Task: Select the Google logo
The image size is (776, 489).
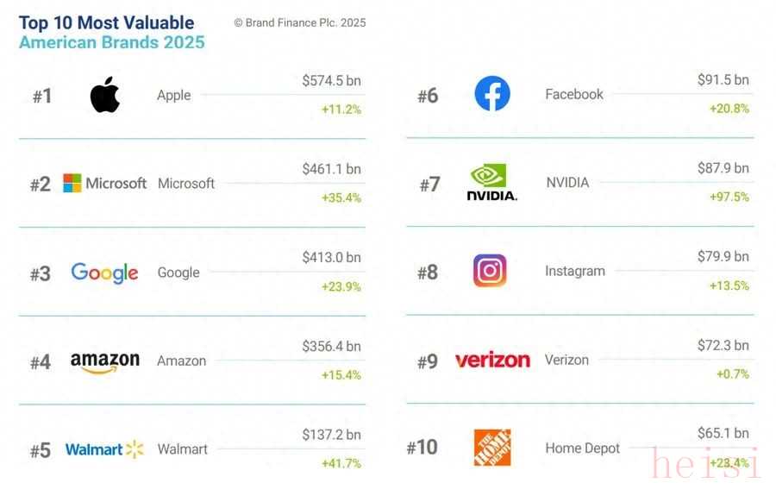Action: [x=104, y=273]
